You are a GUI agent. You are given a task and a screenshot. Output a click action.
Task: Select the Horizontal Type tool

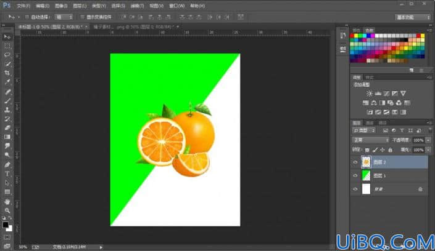pos(7,173)
